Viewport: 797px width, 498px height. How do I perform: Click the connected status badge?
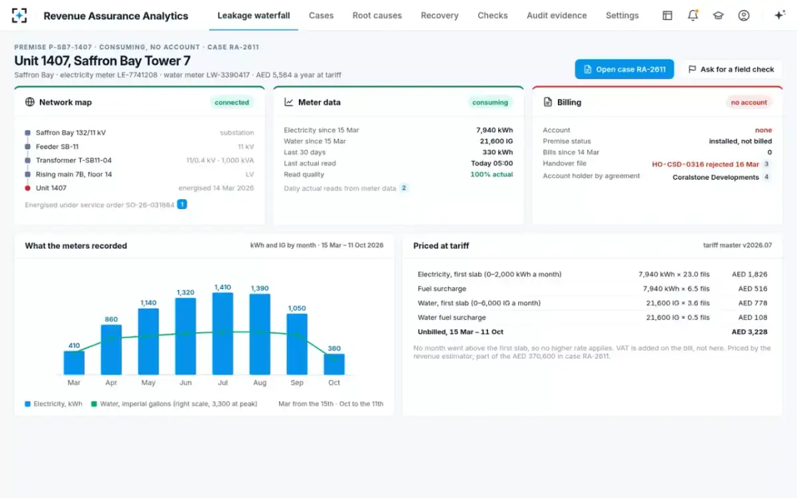232,102
